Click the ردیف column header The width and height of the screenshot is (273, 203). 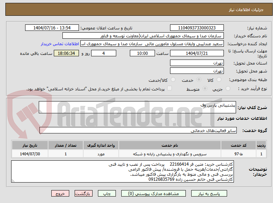pyautogui.click(x=261, y=145)
